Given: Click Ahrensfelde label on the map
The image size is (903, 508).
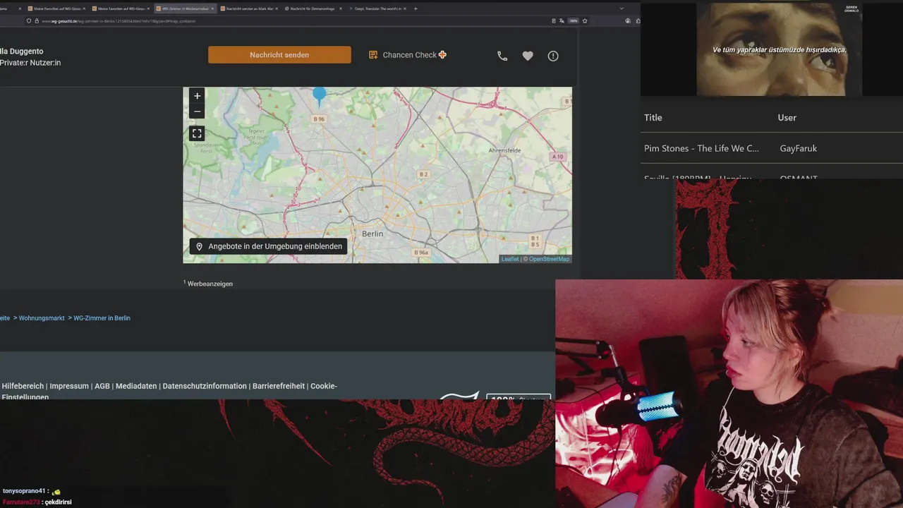Looking at the screenshot, I should click(x=505, y=150).
